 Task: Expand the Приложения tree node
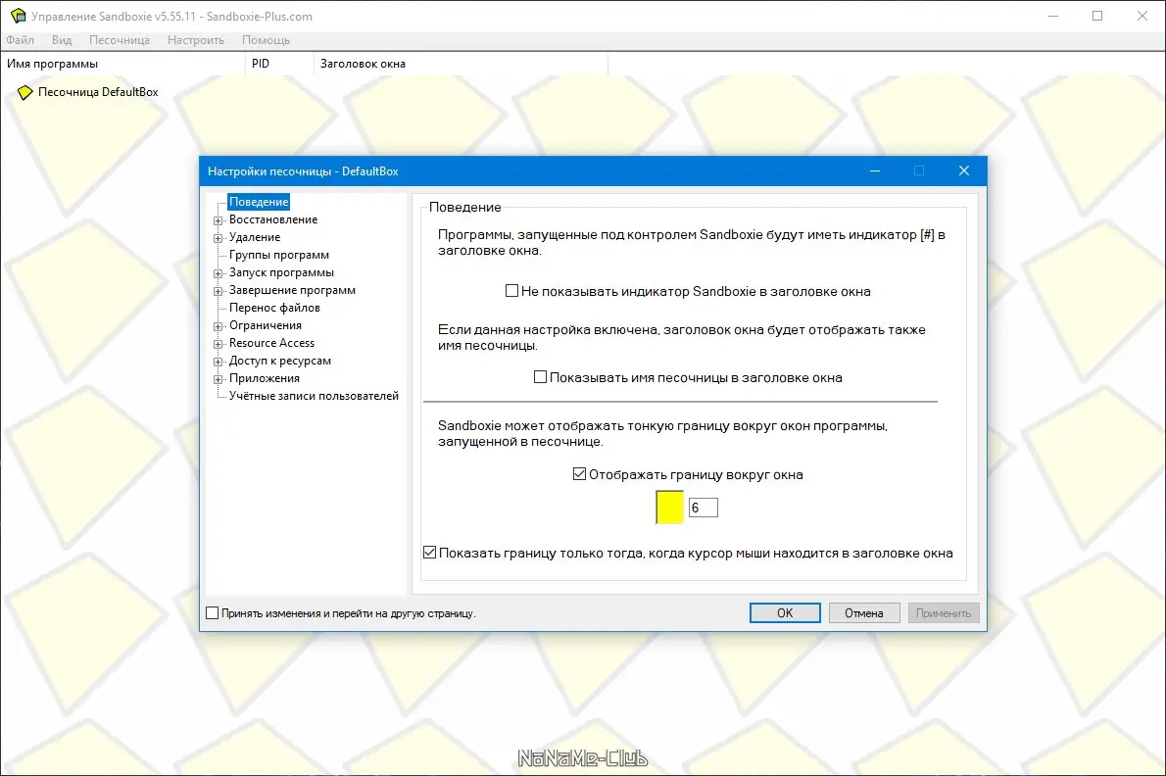point(218,379)
